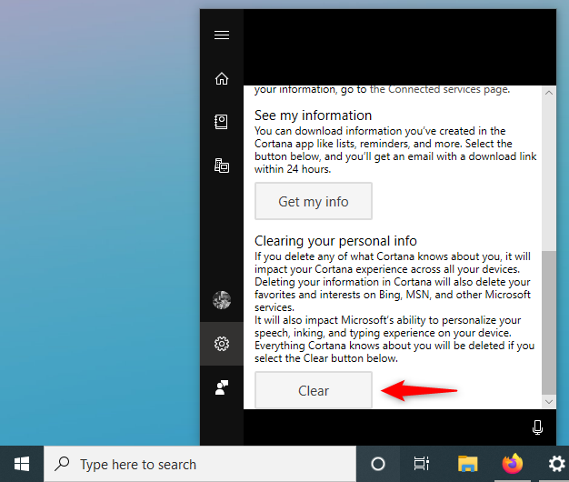Click the scrollbar up arrow

(x=549, y=93)
